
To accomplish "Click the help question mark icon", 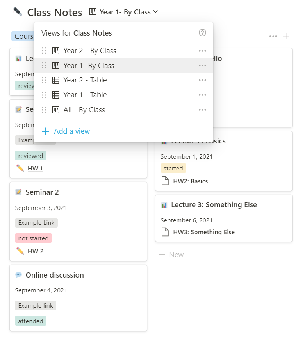I will coord(202,33).
